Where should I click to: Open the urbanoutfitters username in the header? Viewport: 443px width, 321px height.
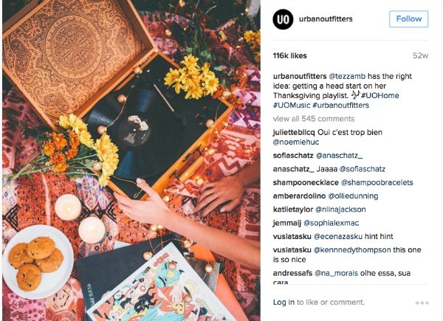pyautogui.click(x=326, y=19)
